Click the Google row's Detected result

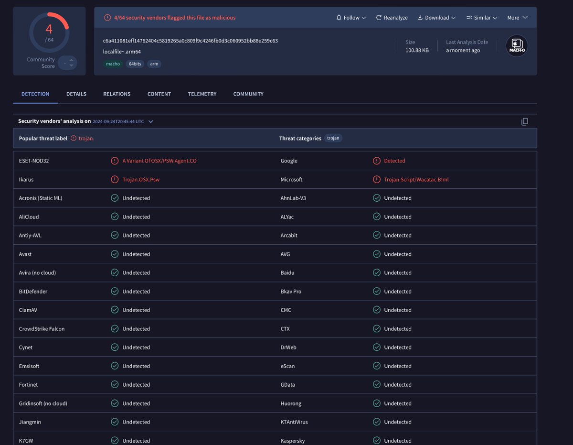pos(394,161)
